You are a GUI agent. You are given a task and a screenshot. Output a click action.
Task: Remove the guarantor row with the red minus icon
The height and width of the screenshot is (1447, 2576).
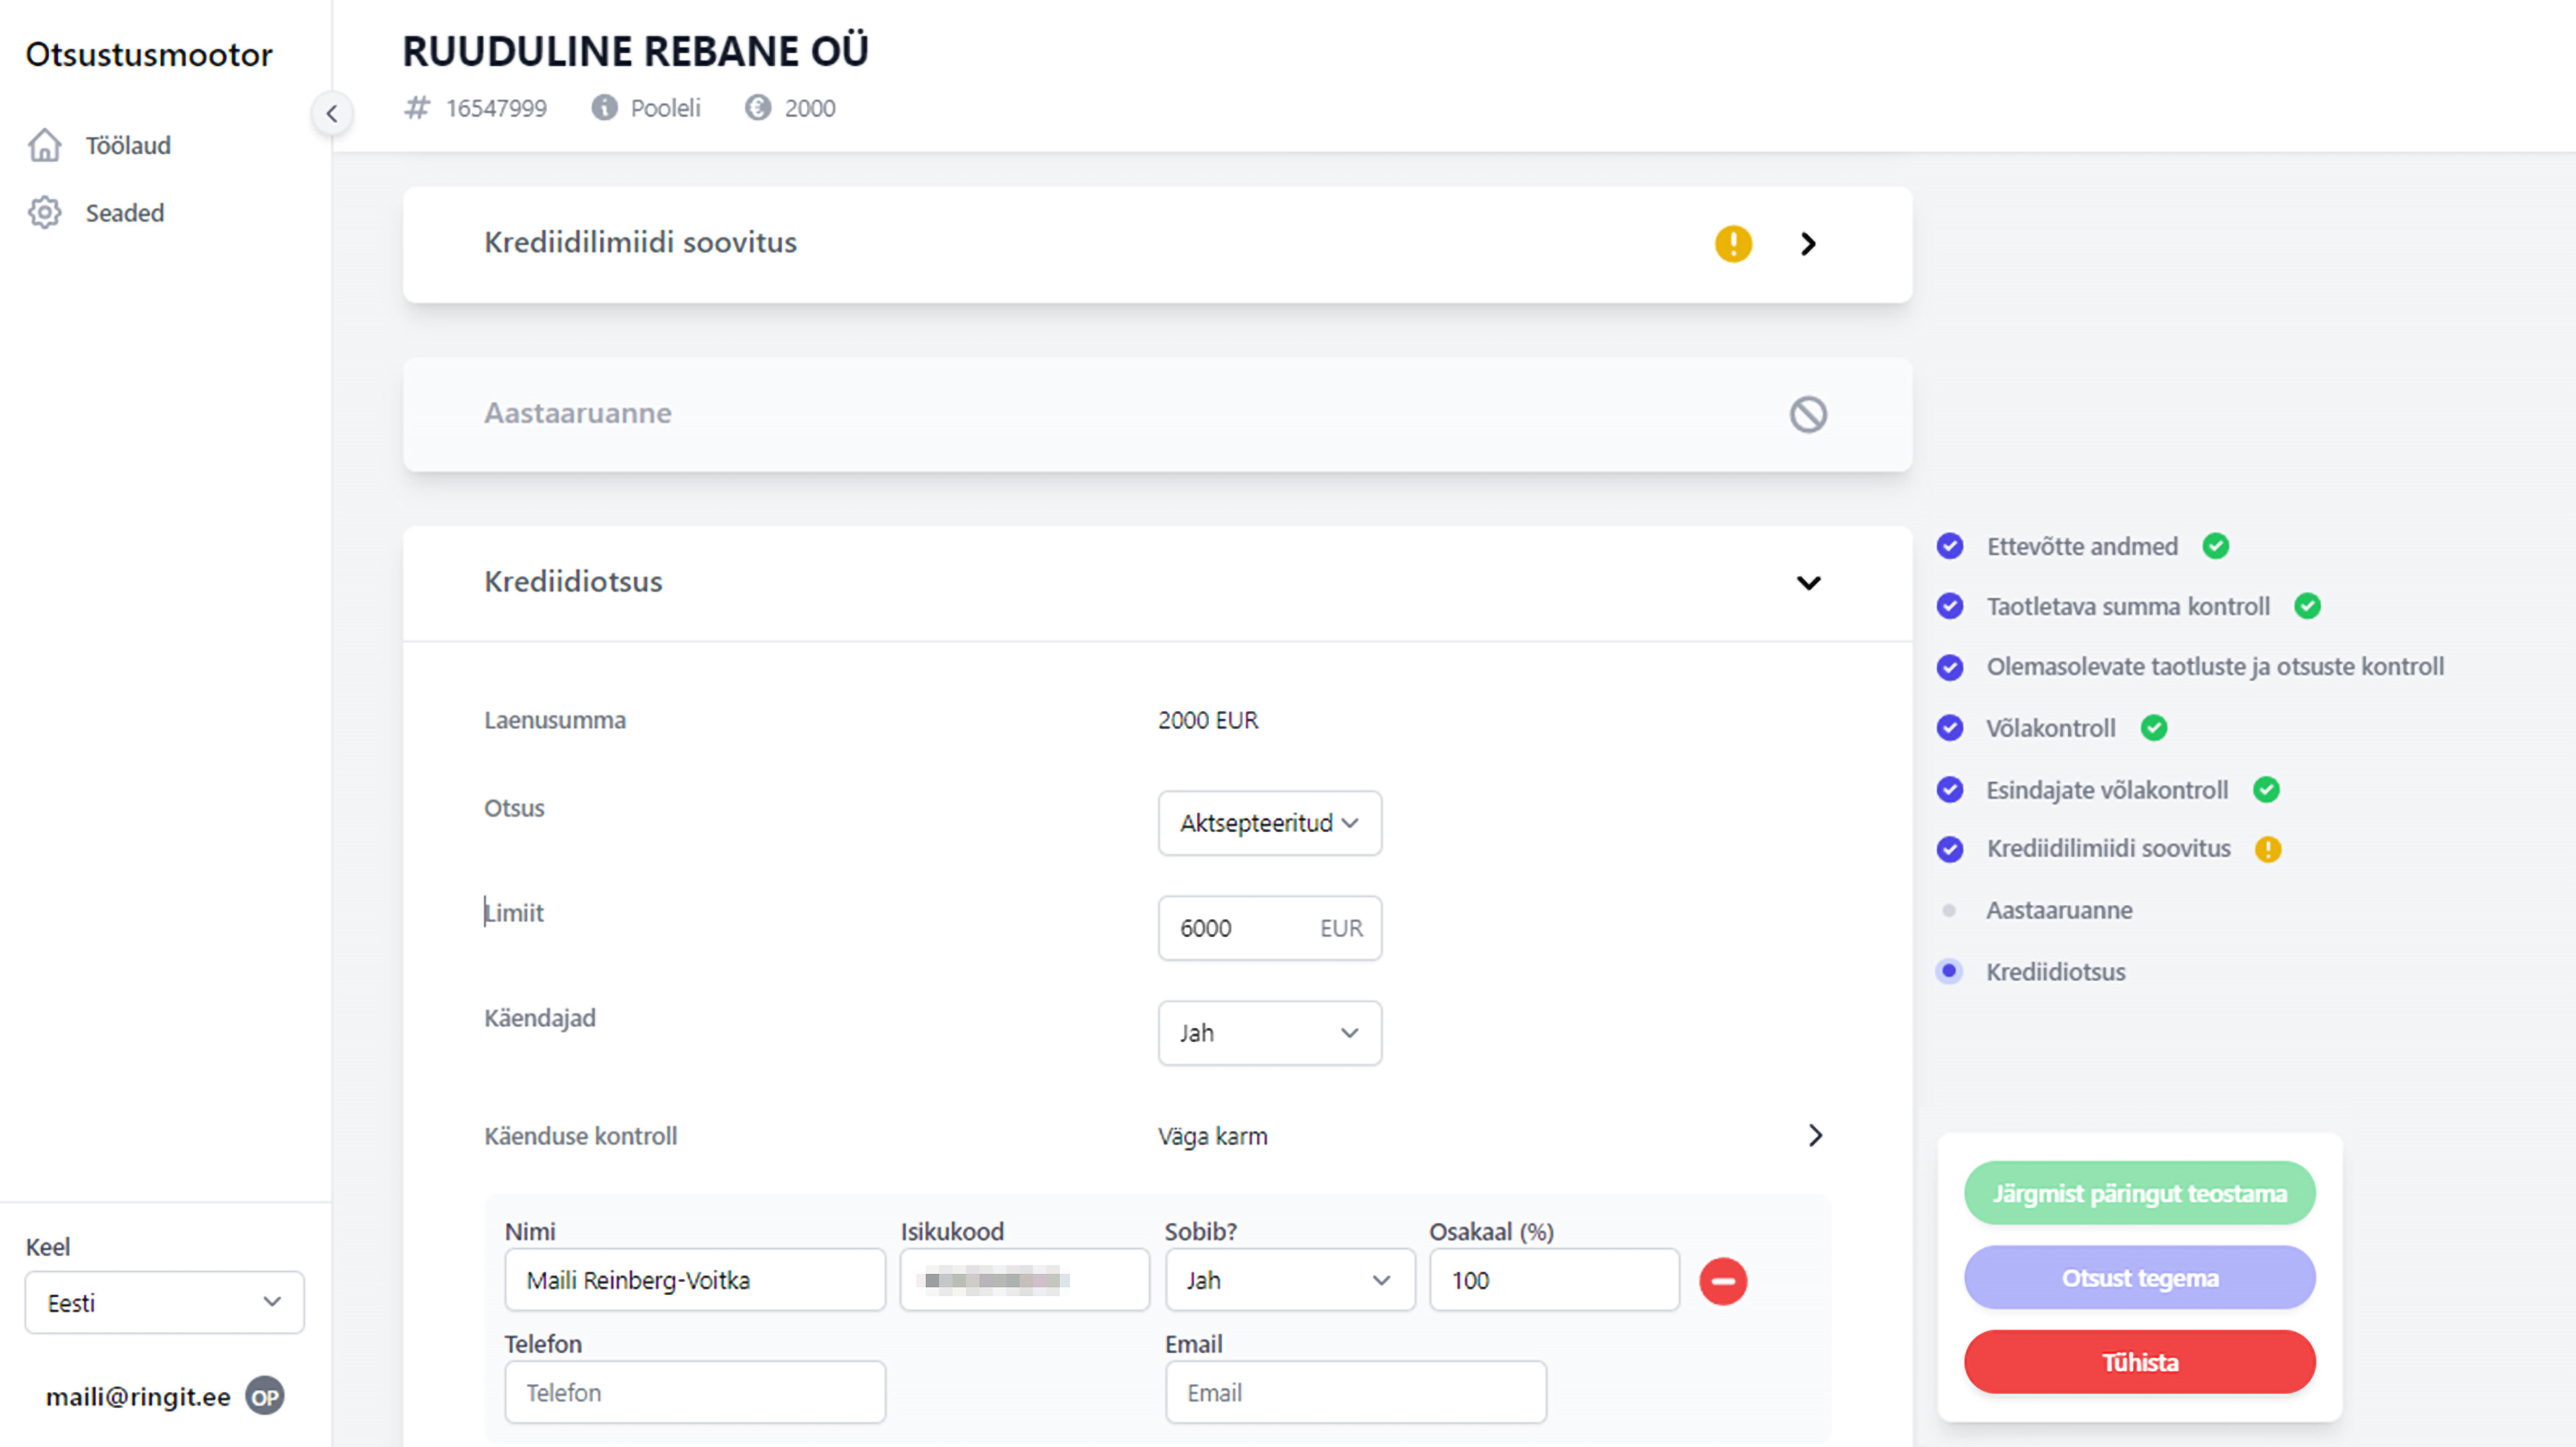[1723, 1280]
